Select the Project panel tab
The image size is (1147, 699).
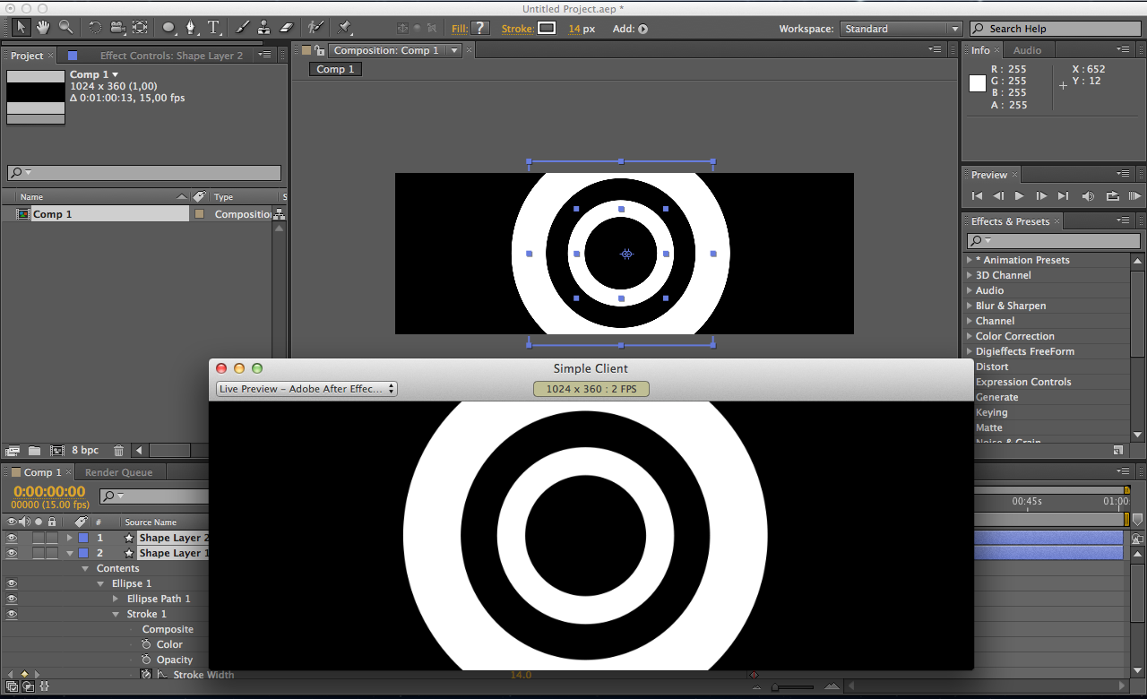tap(27, 56)
